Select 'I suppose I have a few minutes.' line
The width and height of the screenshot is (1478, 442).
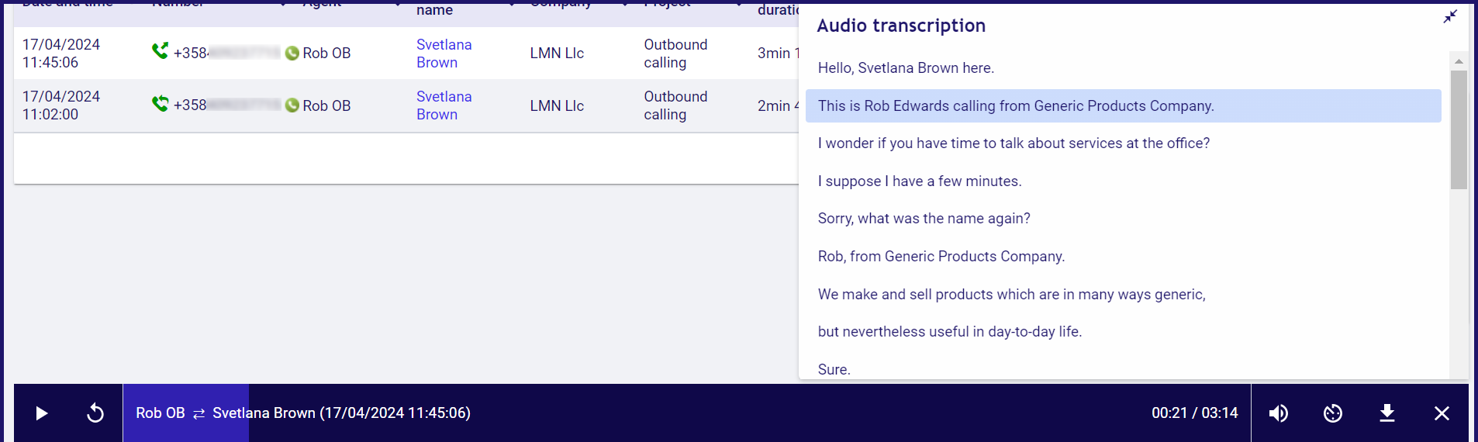click(x=920, y=181)
